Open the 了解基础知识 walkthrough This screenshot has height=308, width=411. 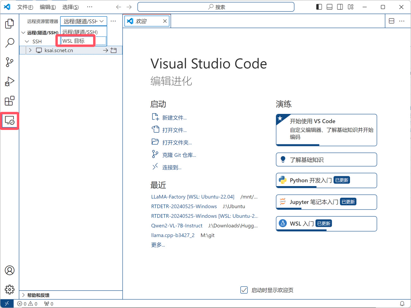326,159
